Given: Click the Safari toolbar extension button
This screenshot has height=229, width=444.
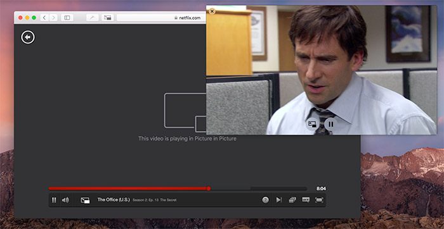Looking at the screenshot, I should pyautogui.click(x=93, y=18).
